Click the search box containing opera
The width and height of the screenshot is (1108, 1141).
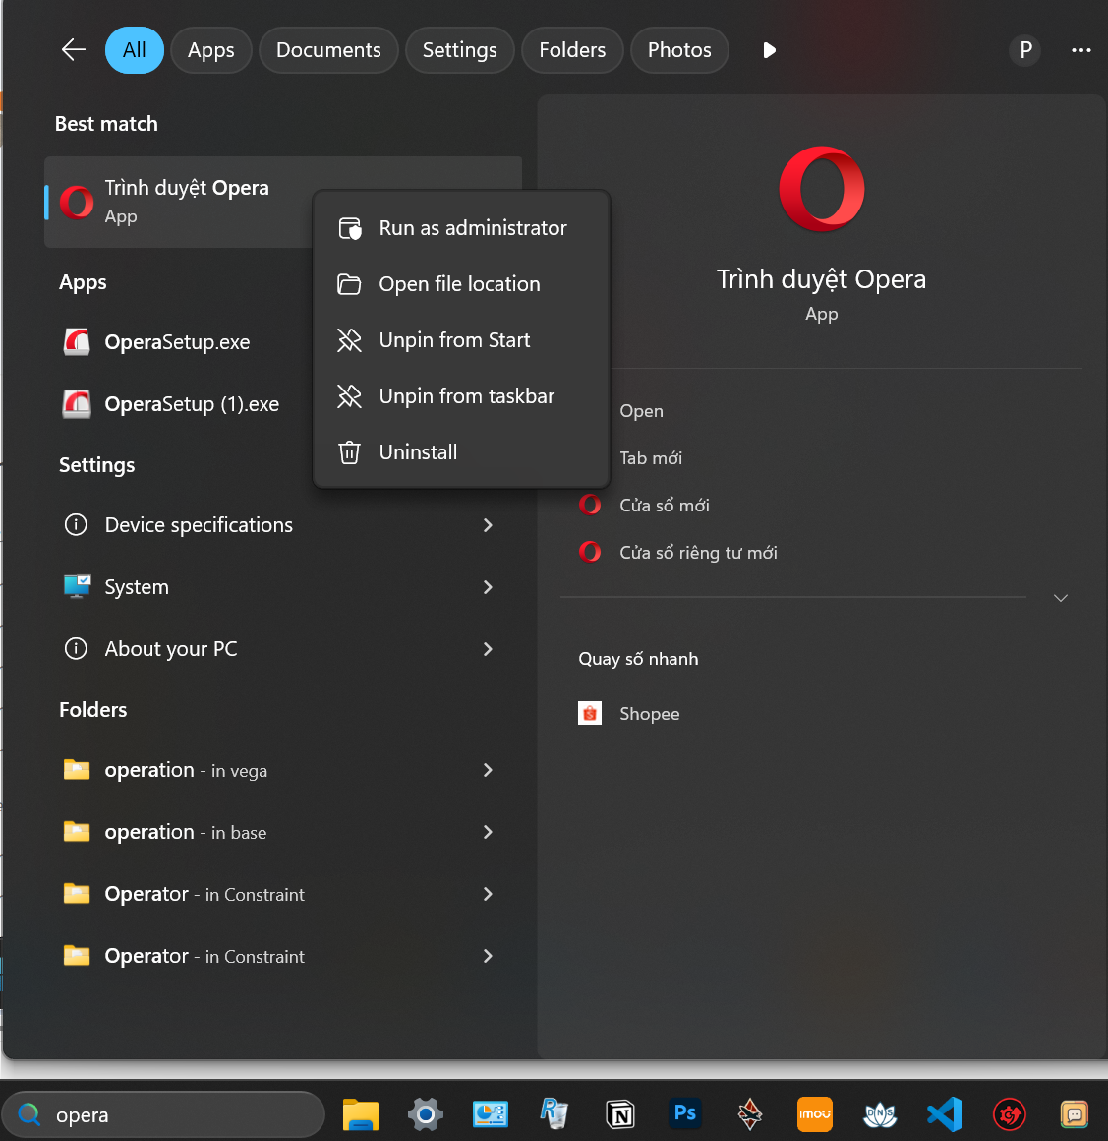pyautogui.click(x=177, y=1114)
